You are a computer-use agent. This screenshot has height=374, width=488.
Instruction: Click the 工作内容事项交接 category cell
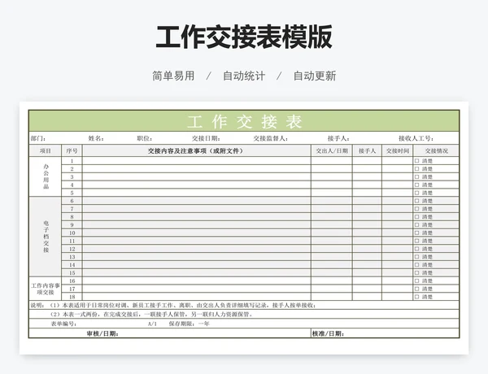coord(46,289)
